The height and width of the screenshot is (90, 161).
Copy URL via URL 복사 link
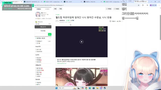click(x=119, y=21)
